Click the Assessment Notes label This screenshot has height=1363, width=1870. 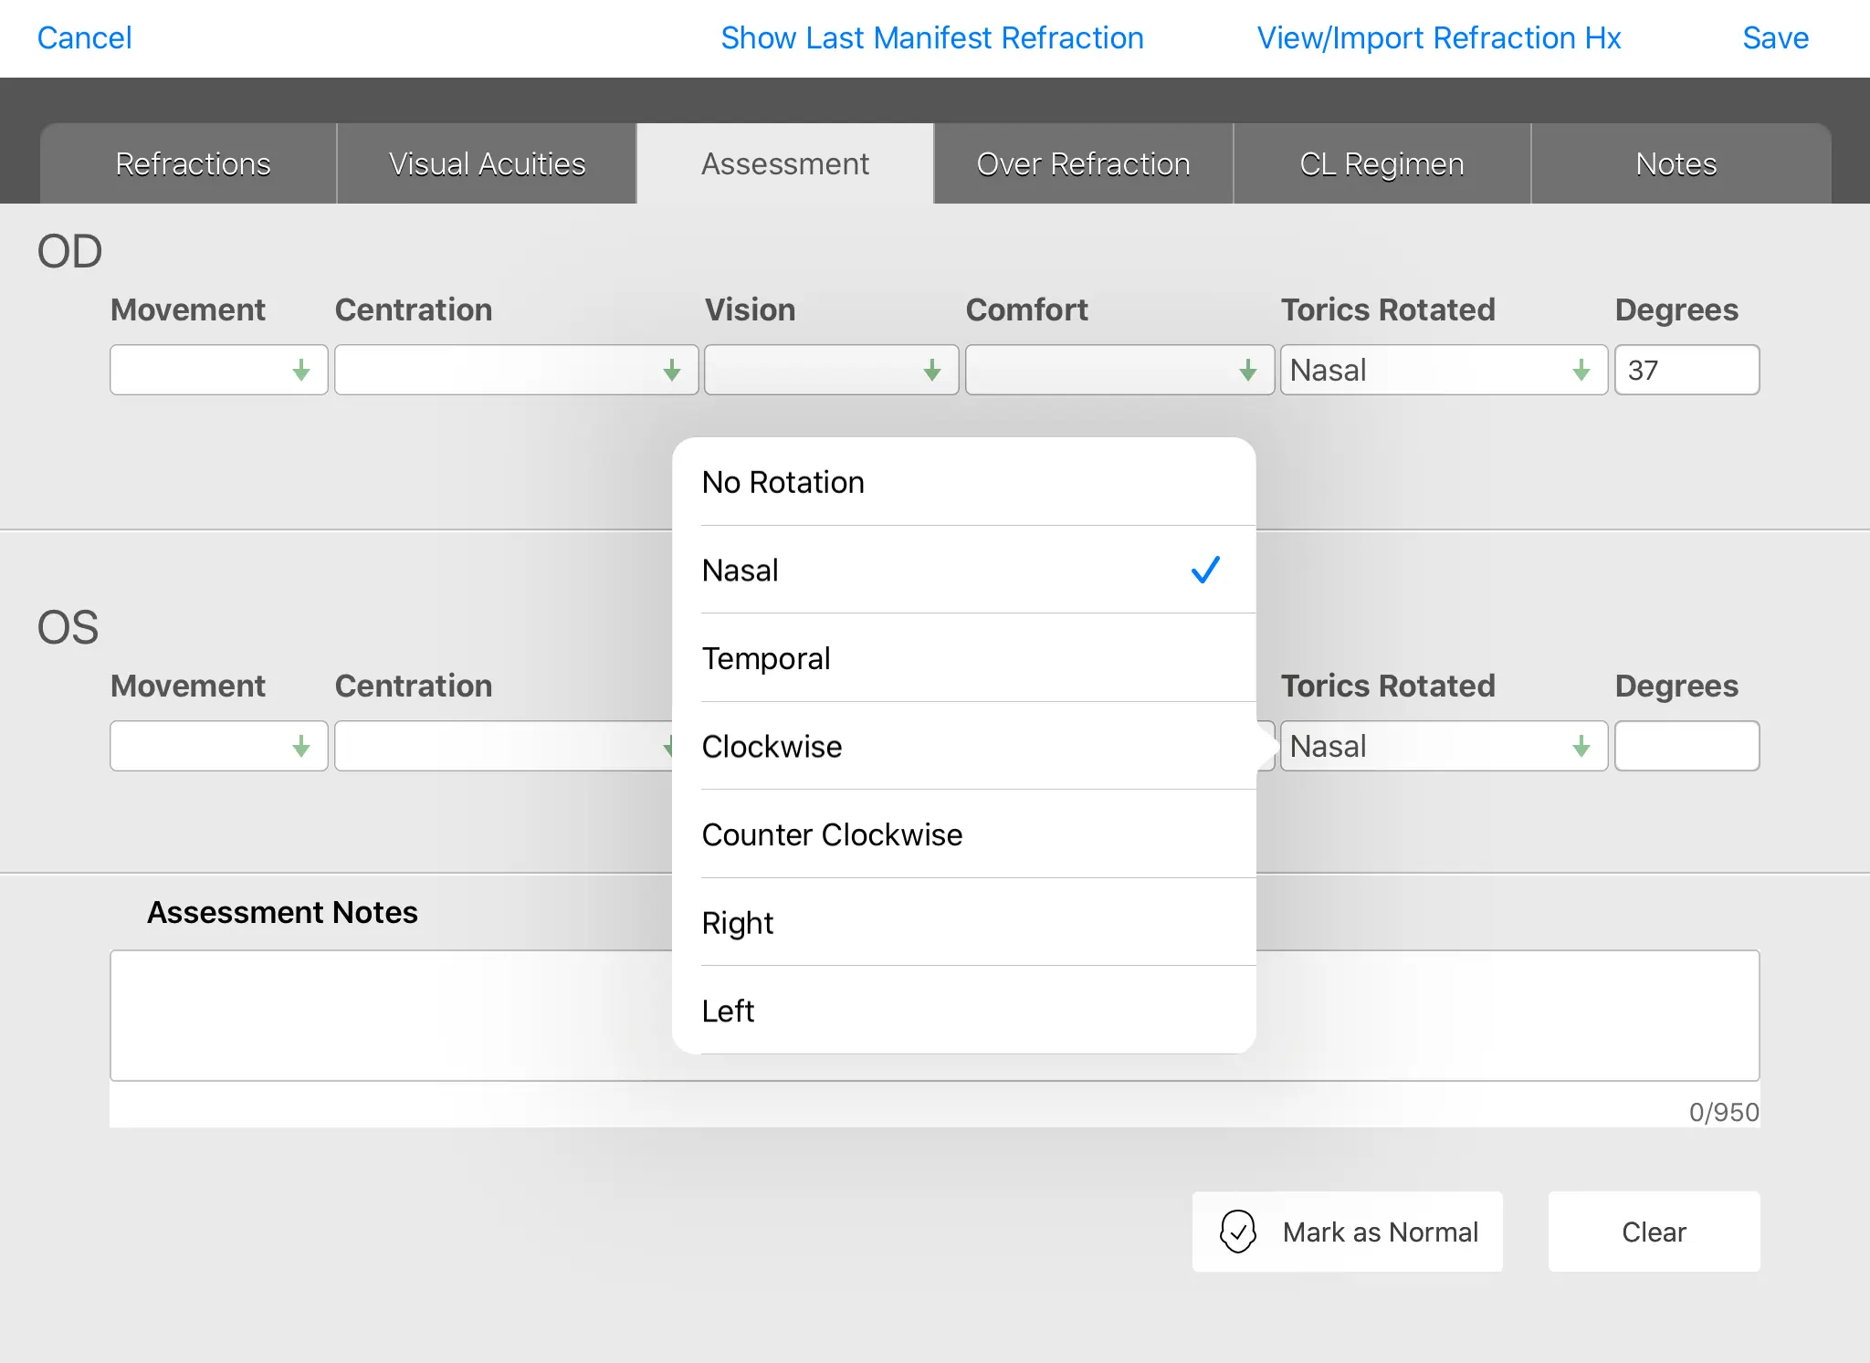coord(282,912)
